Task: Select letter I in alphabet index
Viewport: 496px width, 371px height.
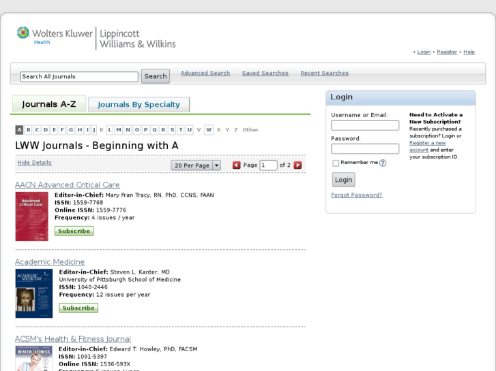Action: pos(87,130)
